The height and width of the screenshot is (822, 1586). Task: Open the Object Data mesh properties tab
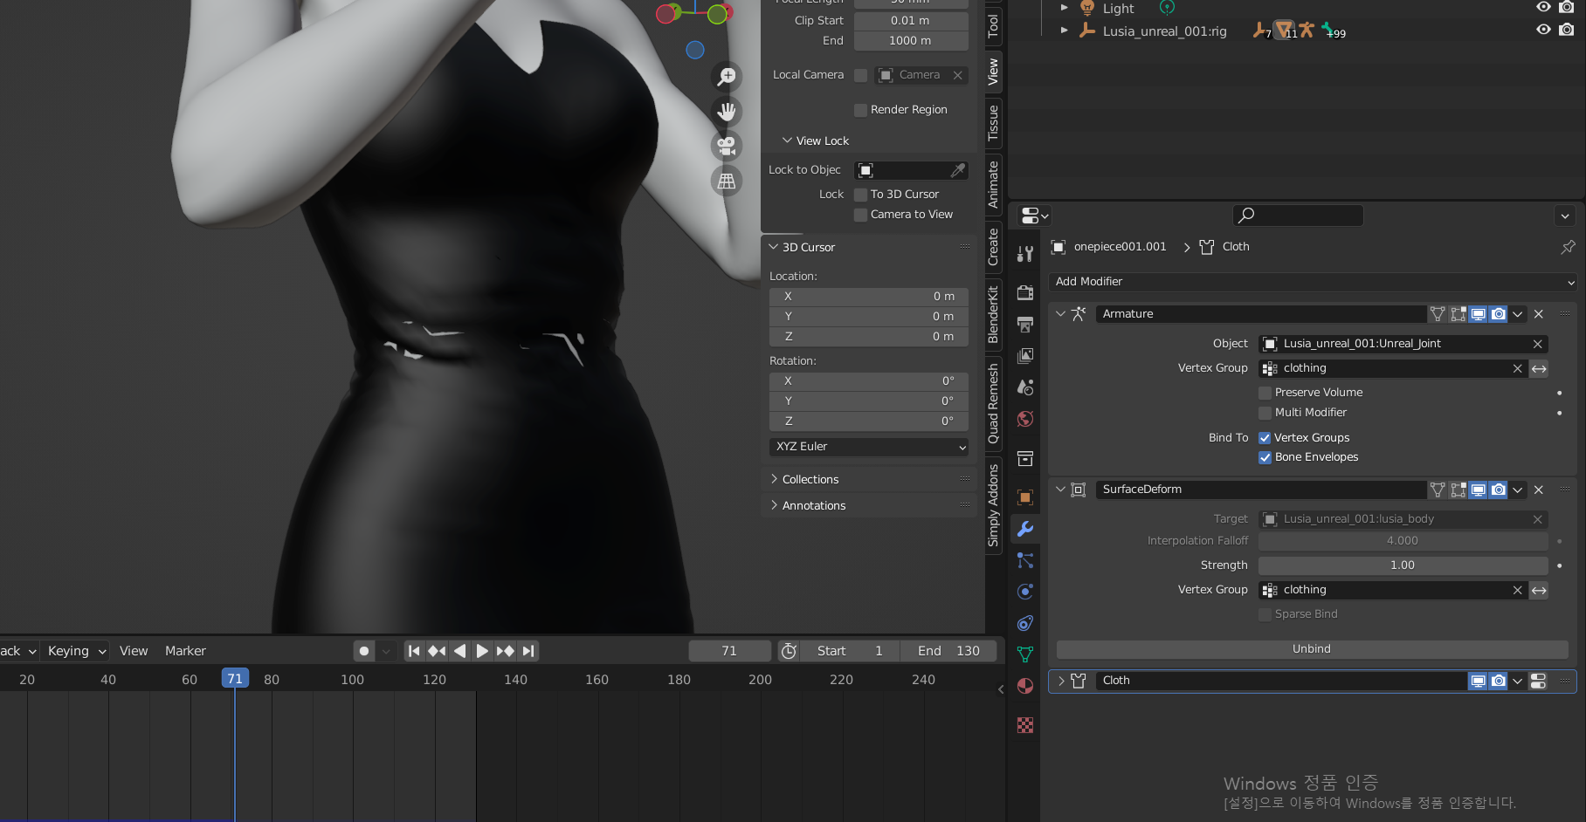point(1025,654)
